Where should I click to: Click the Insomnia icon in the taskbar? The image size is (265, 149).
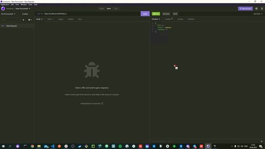coord(208,146)
